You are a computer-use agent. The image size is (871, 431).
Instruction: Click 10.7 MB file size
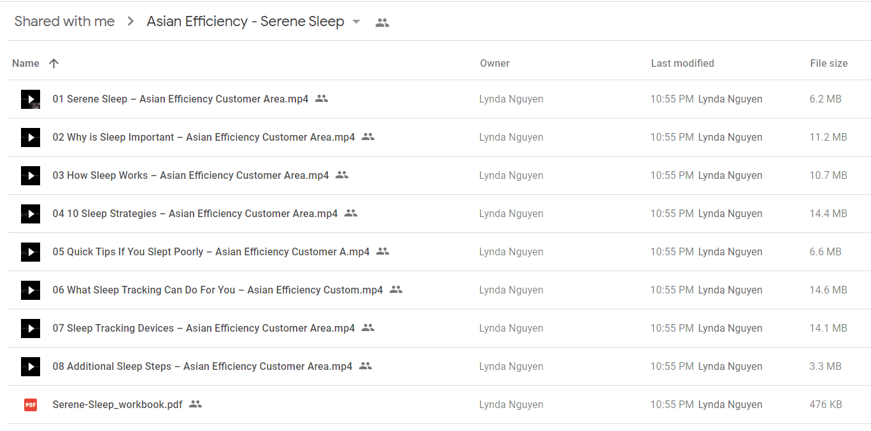pyautogui.click(x=828, y=175)
